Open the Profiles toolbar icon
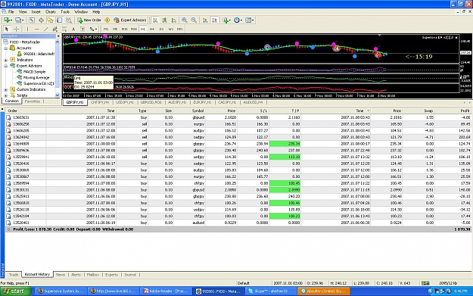This screenshot has width=473, height=296. [x=20, y=20]
